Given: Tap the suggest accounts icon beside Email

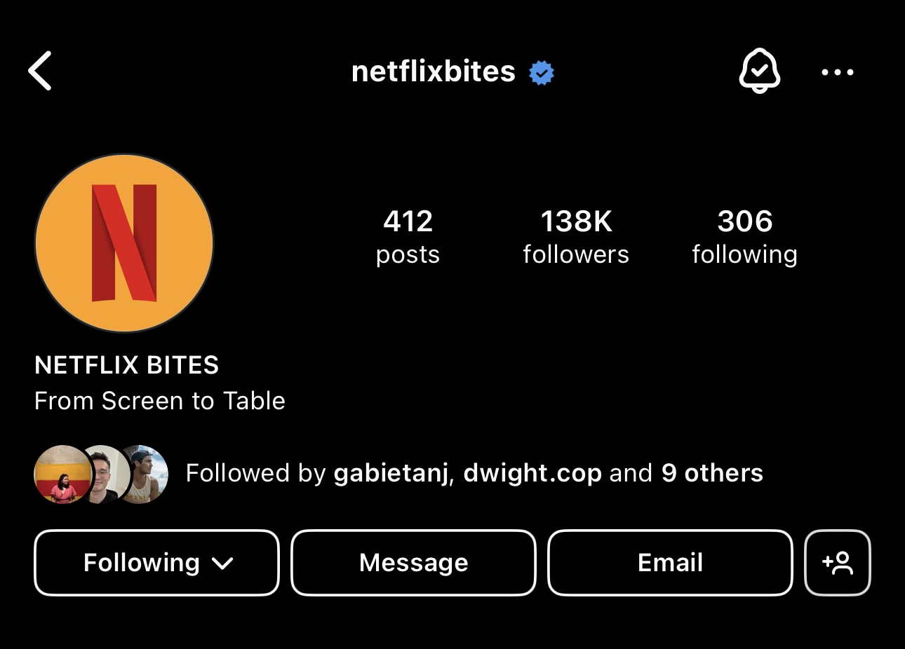Looking at the screenshot, I should coord(838,562).
